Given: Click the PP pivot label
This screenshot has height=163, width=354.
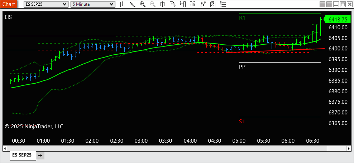Looking at the screenshot, I should tap(242, 66).
